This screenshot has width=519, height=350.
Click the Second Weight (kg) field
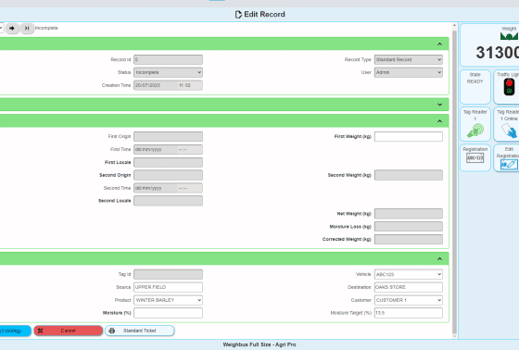coord(409,175)
